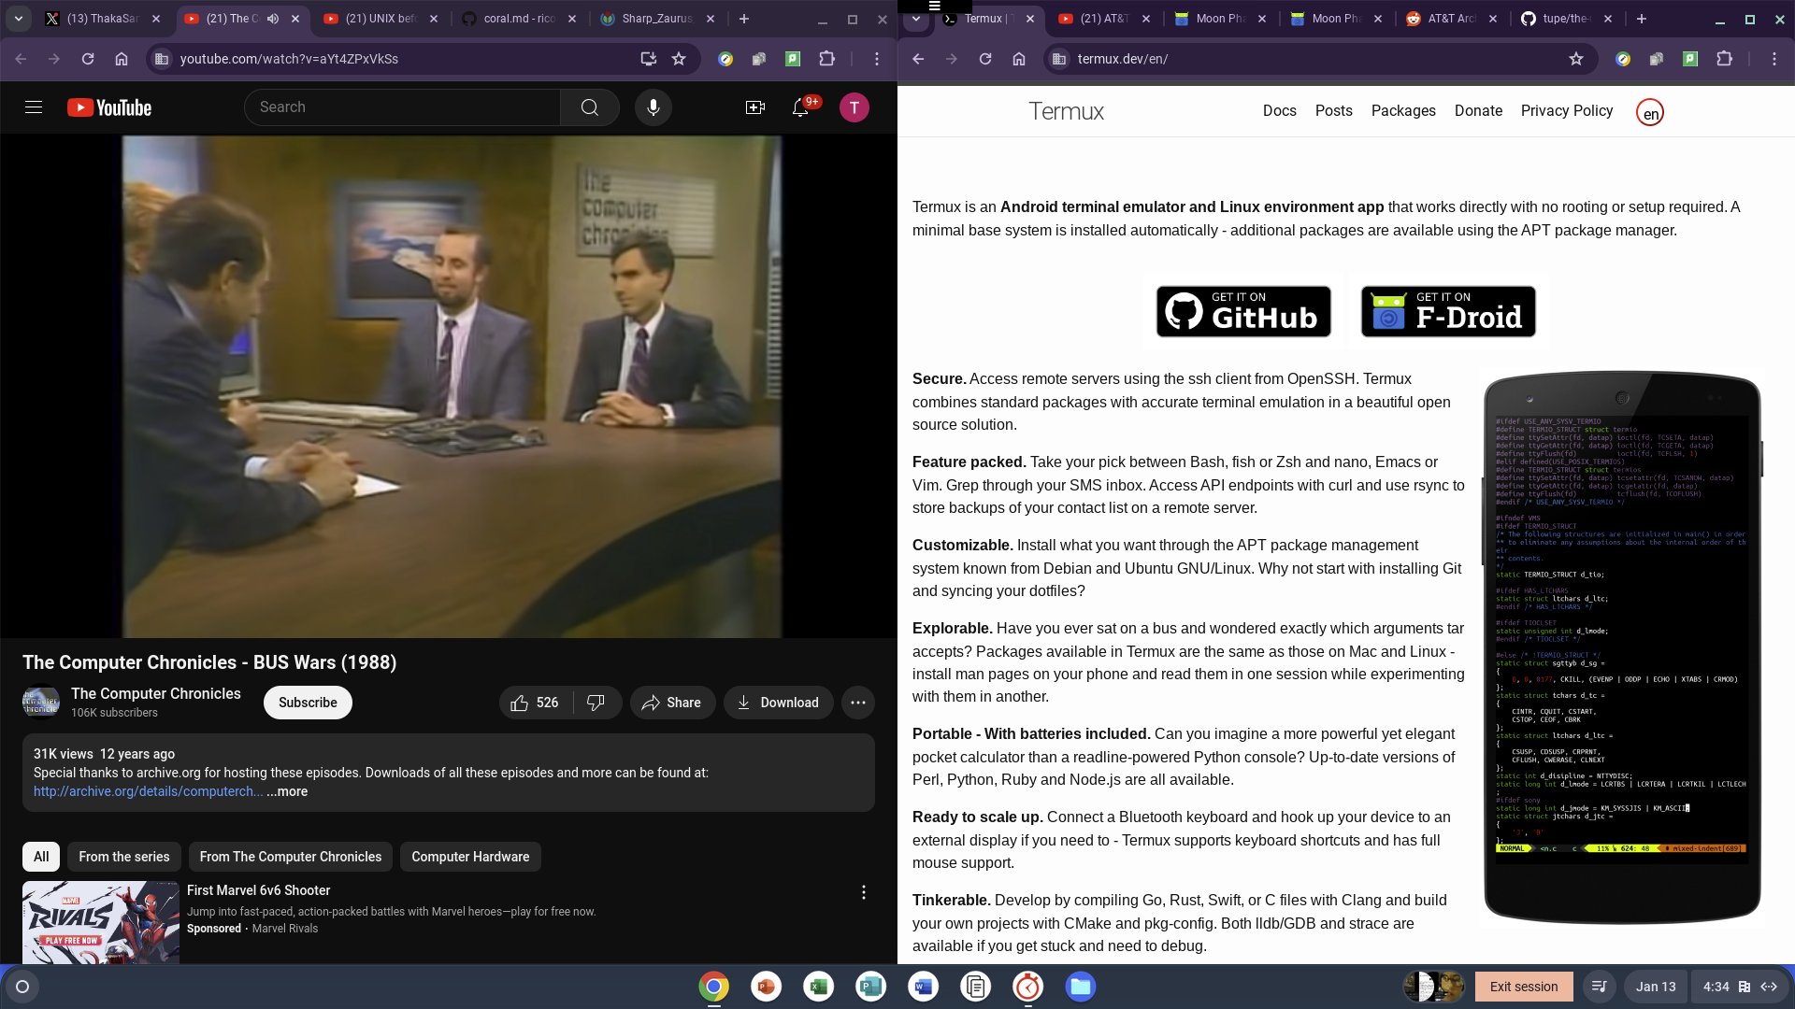
Task: Open Packages in Termux navigation
Action: point(1403,111)
